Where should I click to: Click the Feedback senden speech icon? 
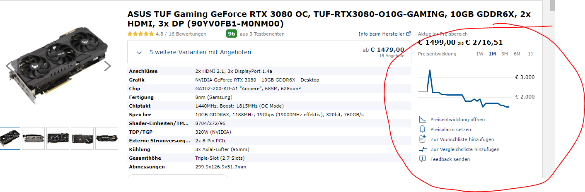[x=422, y=159]
